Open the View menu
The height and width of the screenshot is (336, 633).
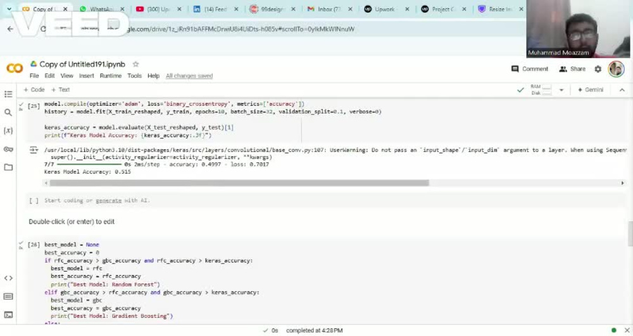tap(66, 76)
